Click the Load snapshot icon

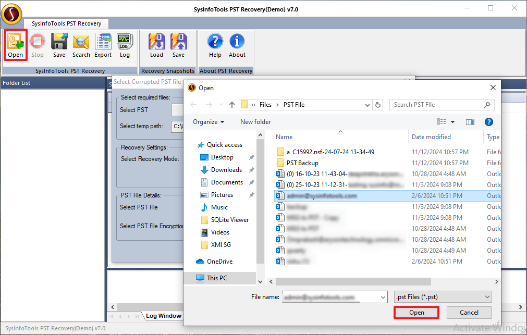[156, 46]
